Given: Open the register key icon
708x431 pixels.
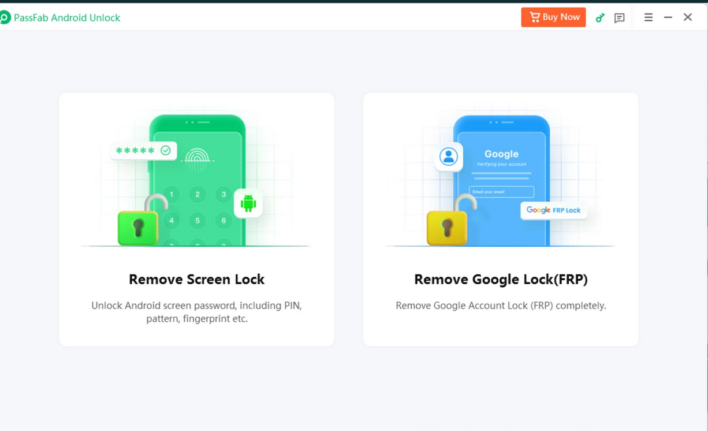Looking at the screenshot, I should (x=600, y=18).
